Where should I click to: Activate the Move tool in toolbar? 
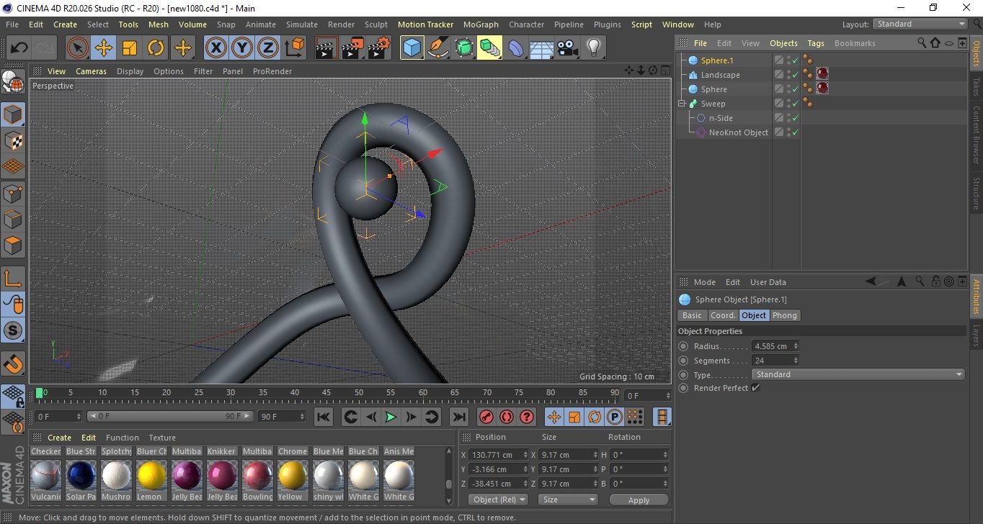point(104,48)
